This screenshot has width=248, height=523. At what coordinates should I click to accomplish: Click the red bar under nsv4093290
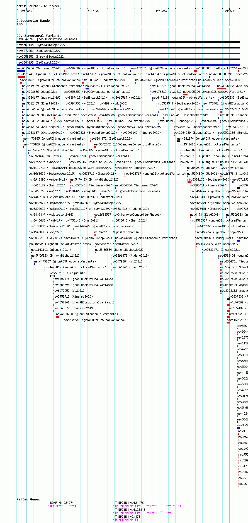pyautogui.click(x=58, y=317)
